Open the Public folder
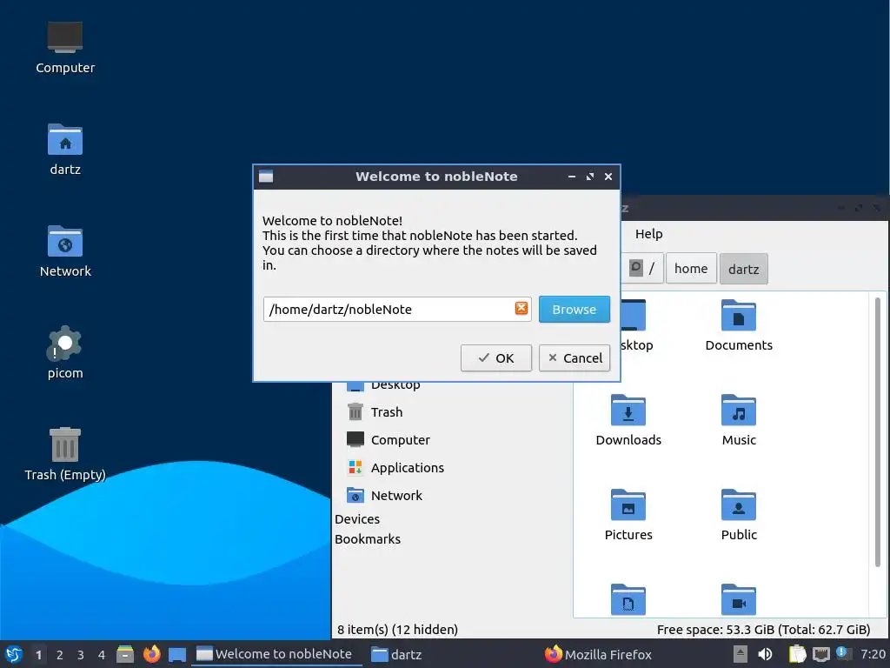Image resolution: width=890 pixels, height=668 pixels. (739, 515)
